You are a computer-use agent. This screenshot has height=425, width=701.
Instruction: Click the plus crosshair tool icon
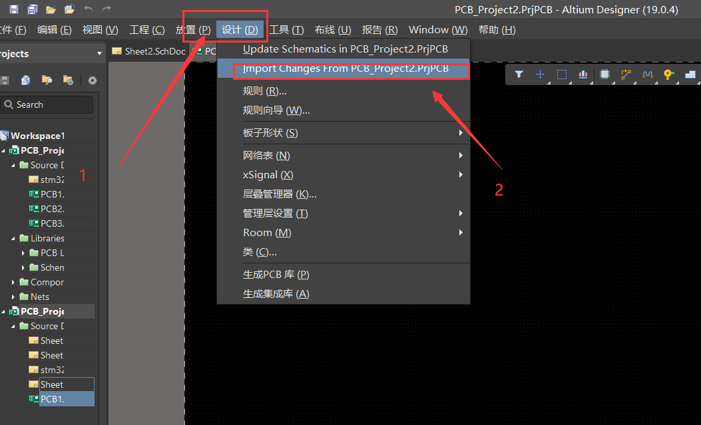540,74
